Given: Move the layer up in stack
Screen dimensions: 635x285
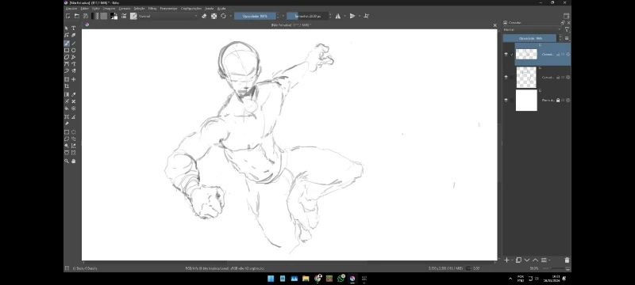Looking at the screenshot, I should point(535,260).
